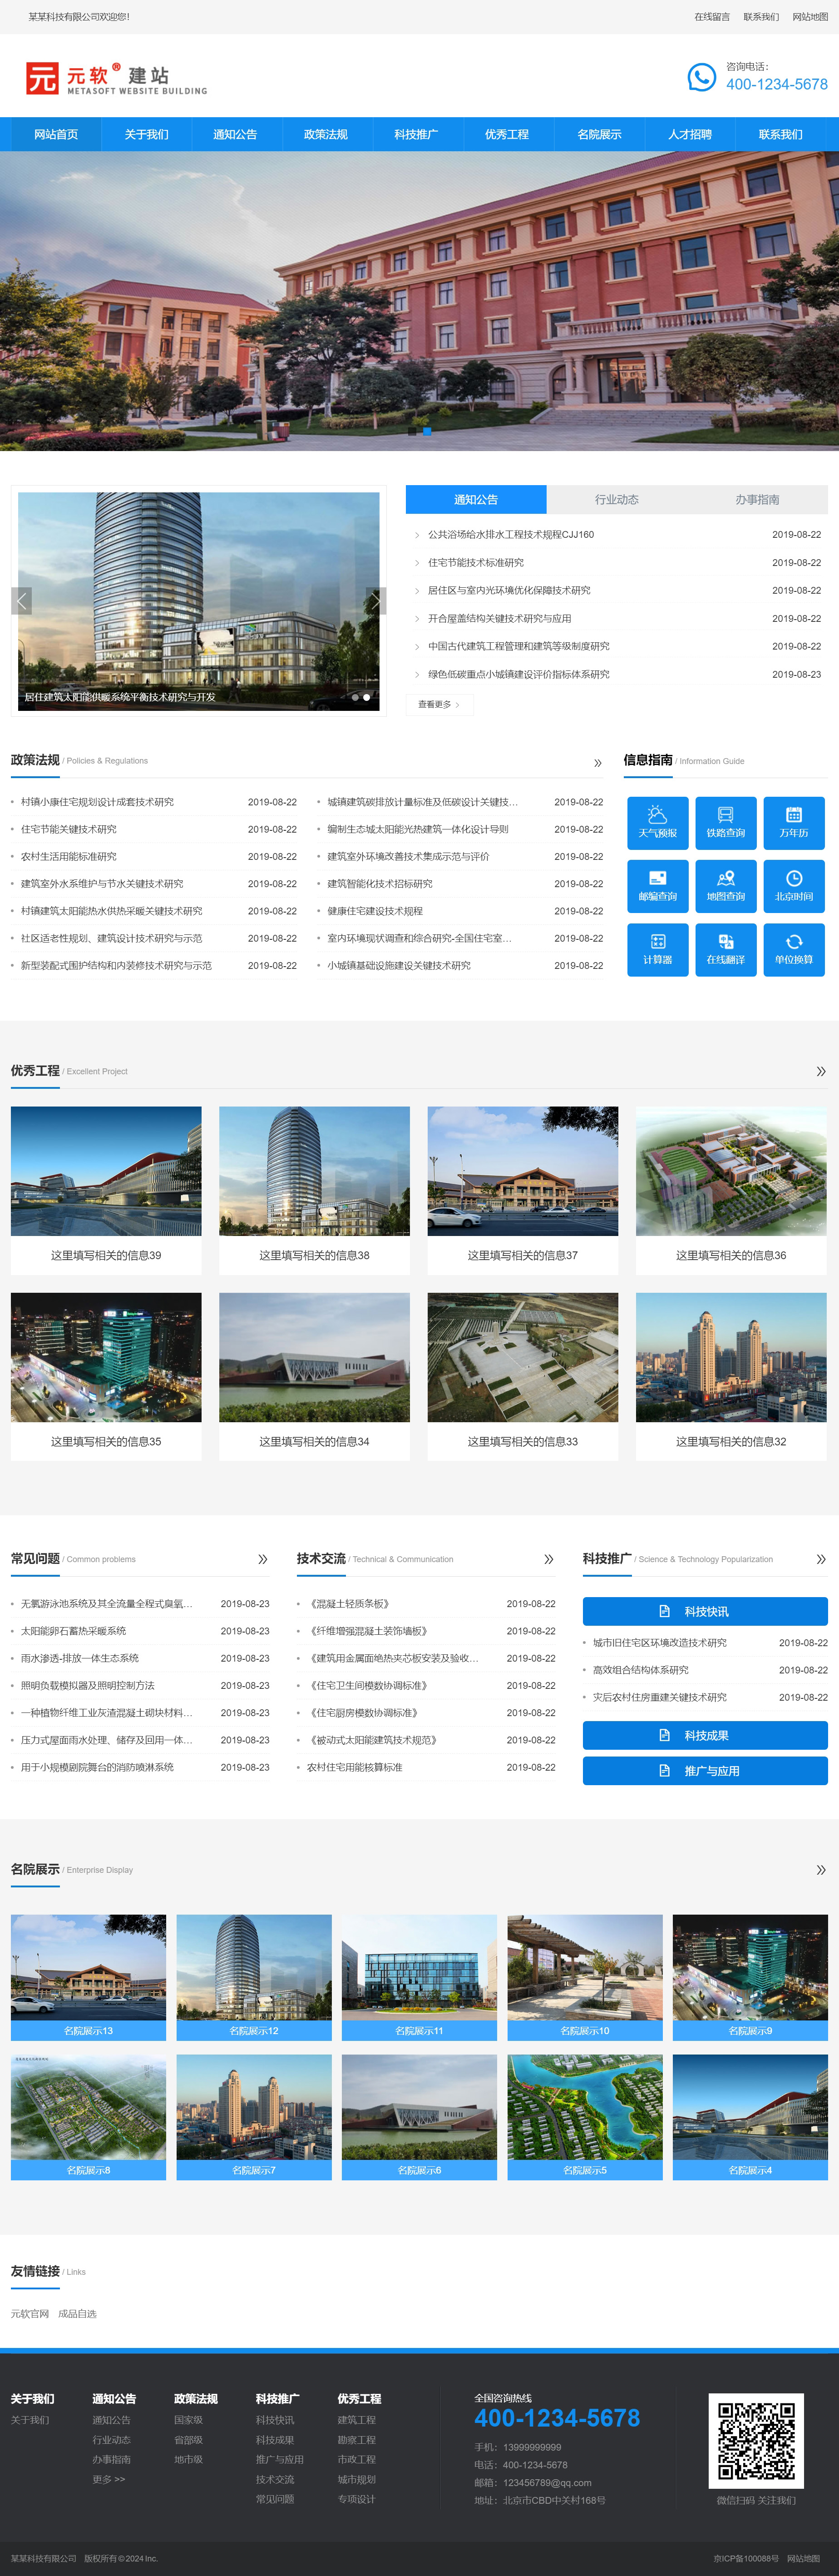Click the footer QR code image
The height and width of the screenshot is (2576, 839).
tap(756, 2440)
